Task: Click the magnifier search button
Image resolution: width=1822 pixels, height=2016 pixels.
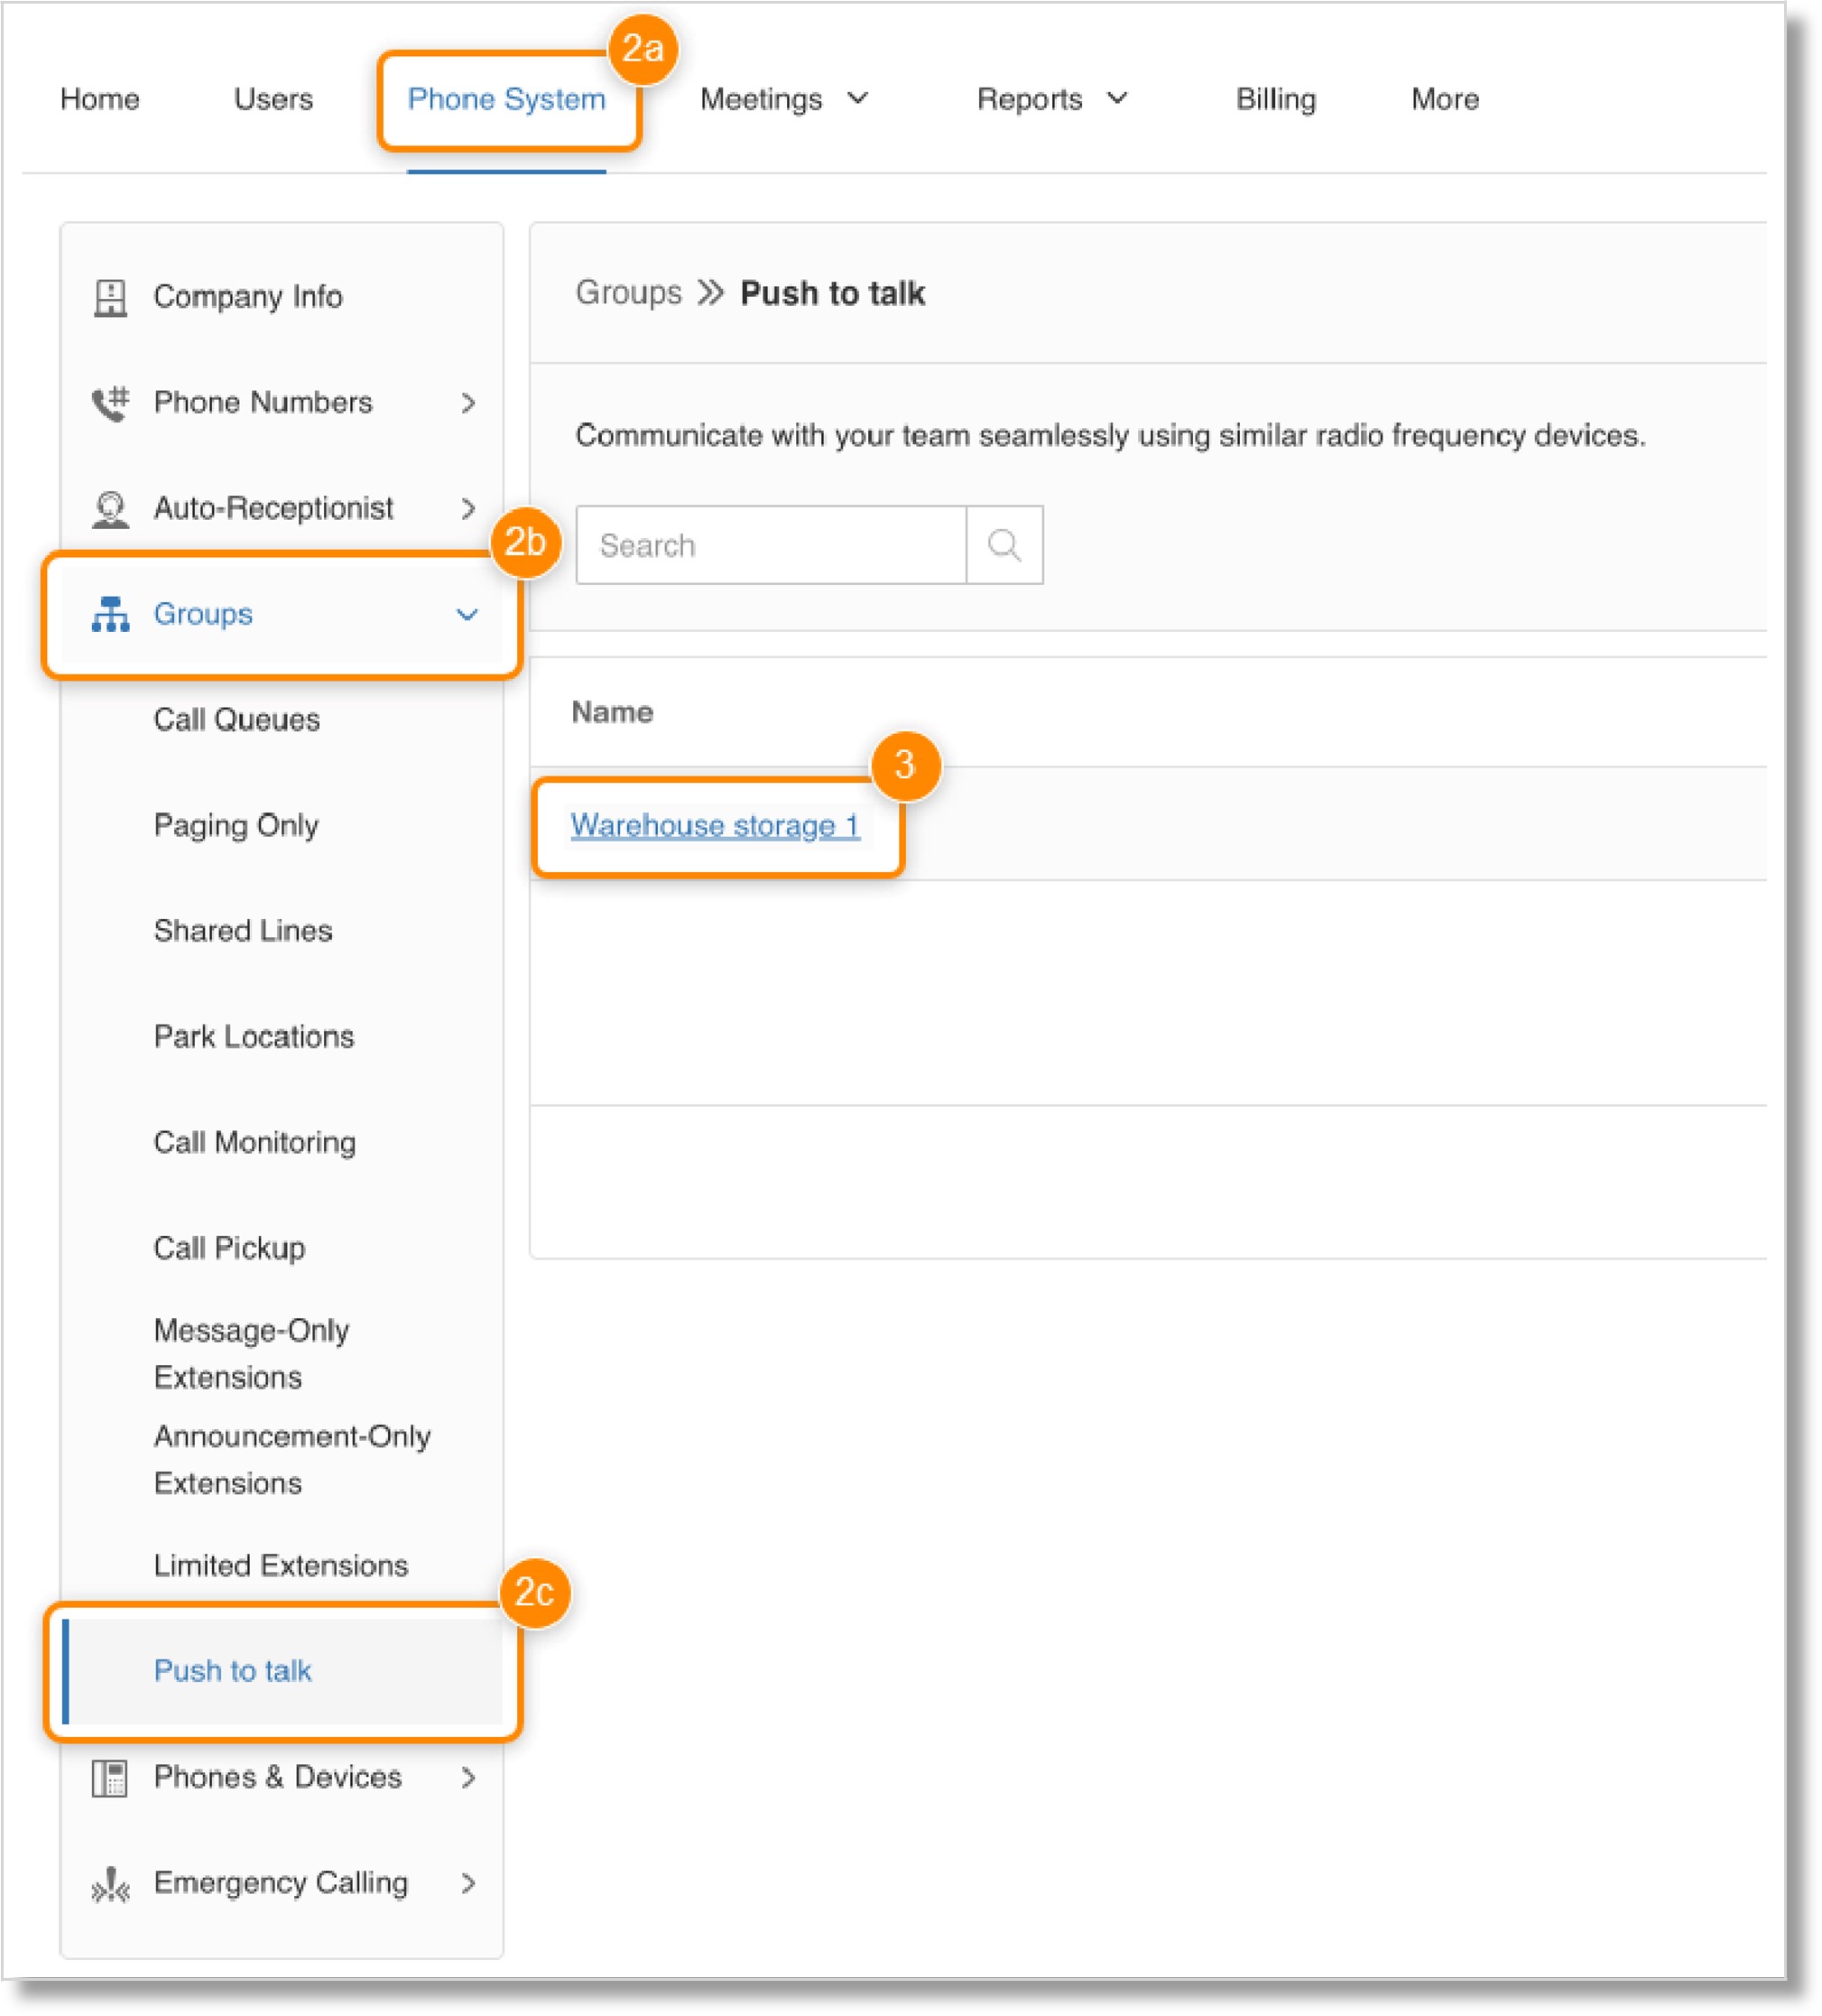Action: pos(1003,545)
